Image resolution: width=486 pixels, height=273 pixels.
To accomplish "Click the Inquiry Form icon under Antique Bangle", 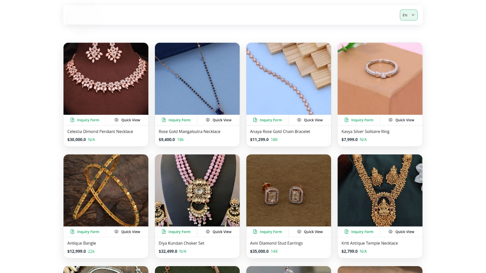I will (x=72, y=232).
